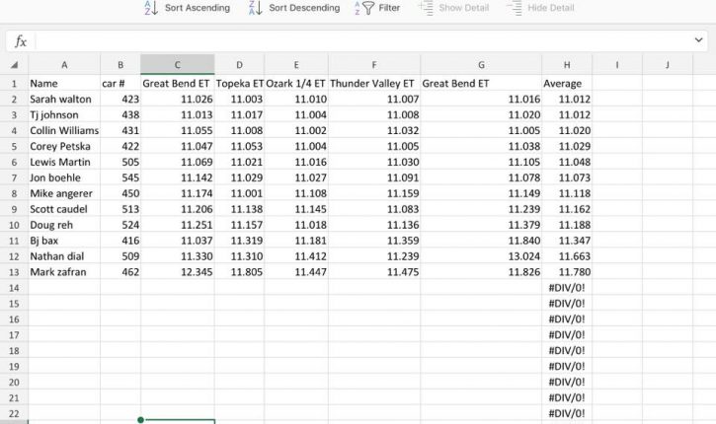Click the Show Detail icon
Viewport: 716px width, 424px height.
click(426, 8)
